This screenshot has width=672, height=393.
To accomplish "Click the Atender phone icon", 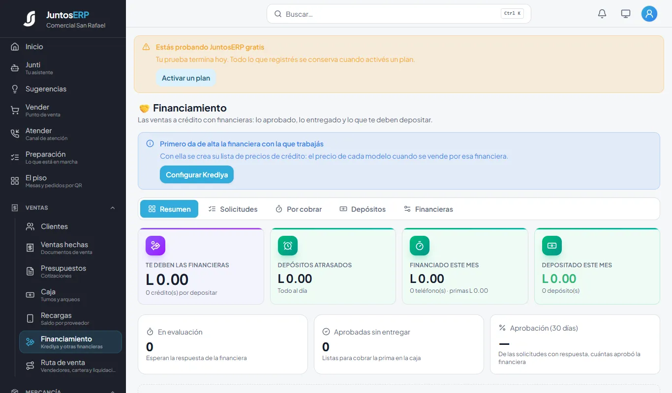I will [15, 134].
